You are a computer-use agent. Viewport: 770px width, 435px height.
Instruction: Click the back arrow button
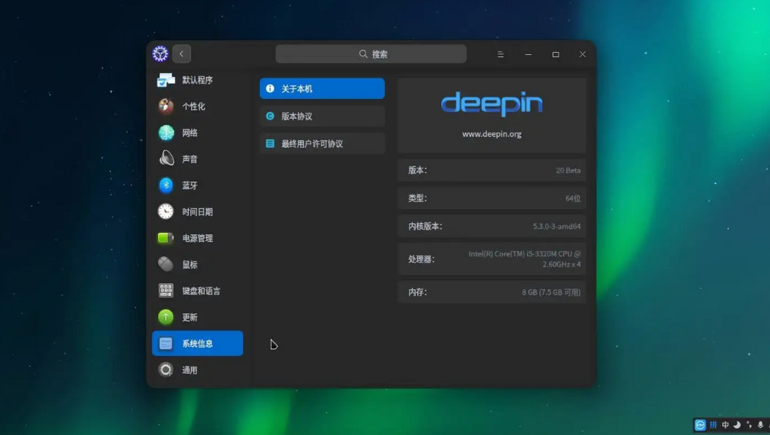[182, 54]
